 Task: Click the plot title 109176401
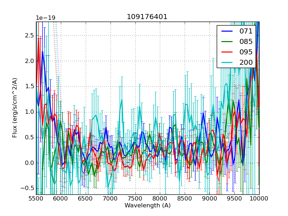pyautogui.click(x=147, y=17)
